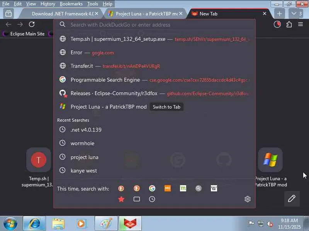Choose recent search 'project luna'
This screenshot has width=309, height=231.
click(154, 157)
